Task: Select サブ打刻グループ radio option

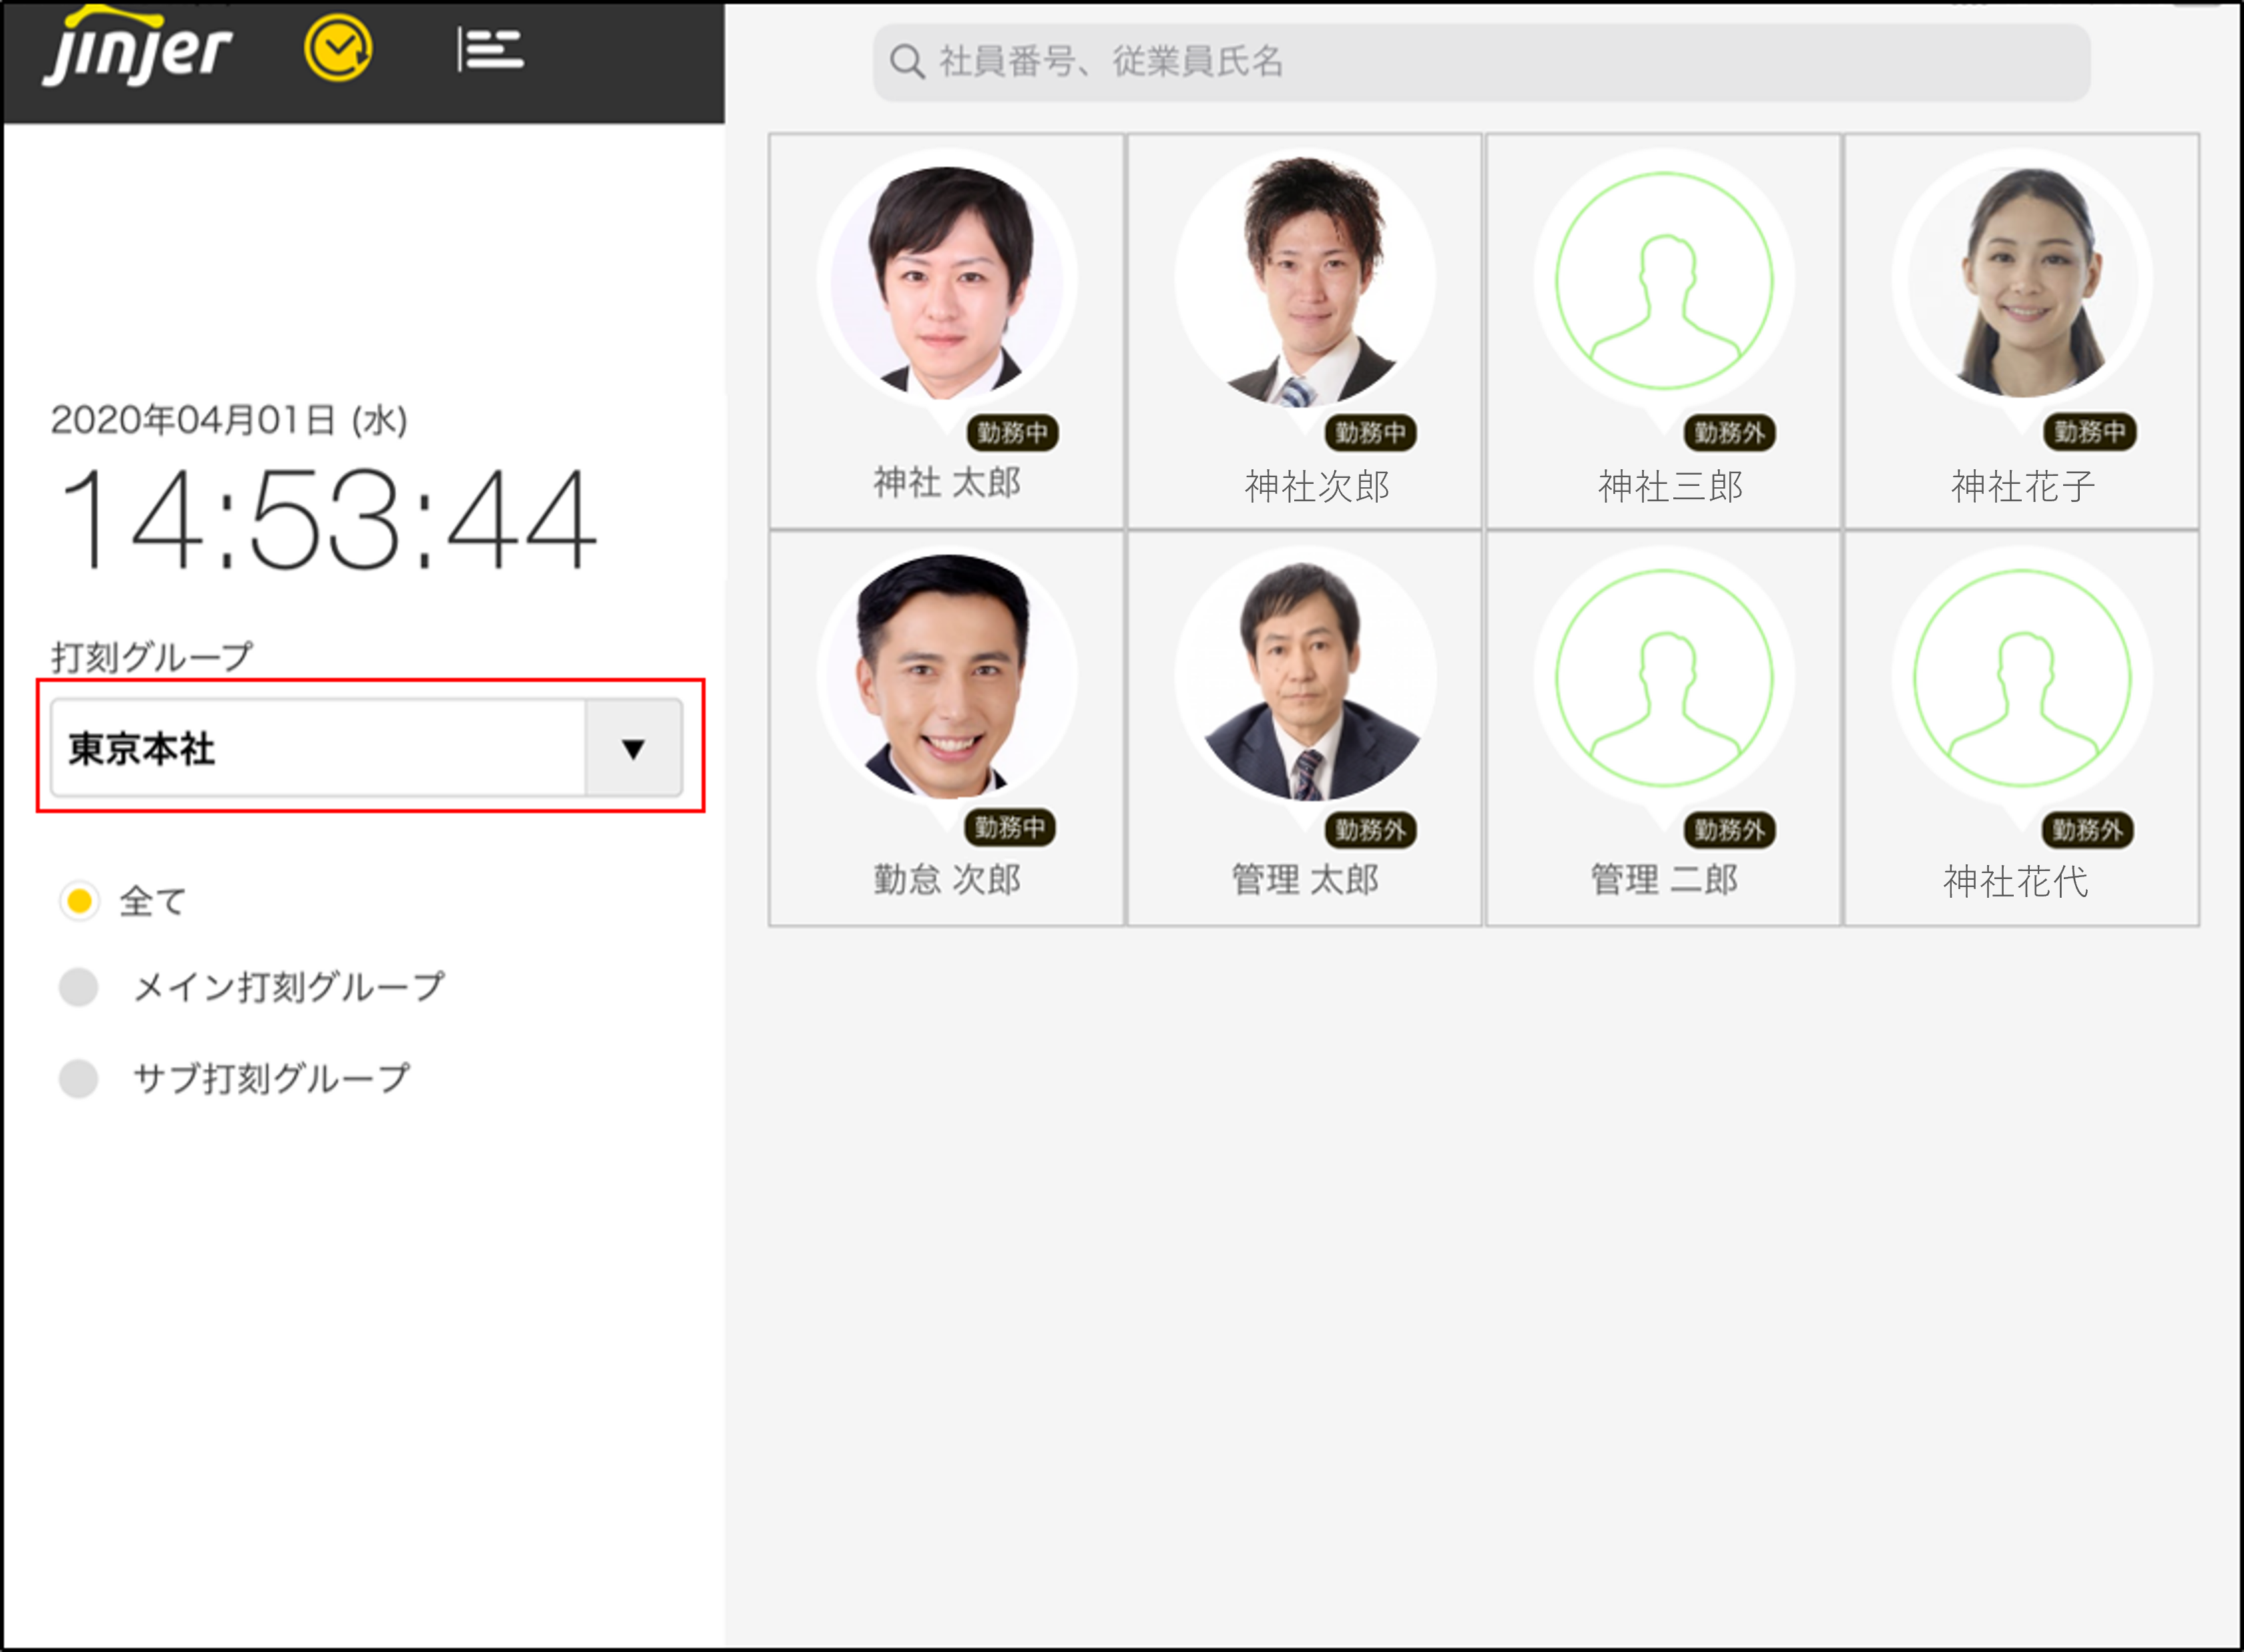Action: pos(79,1079)
